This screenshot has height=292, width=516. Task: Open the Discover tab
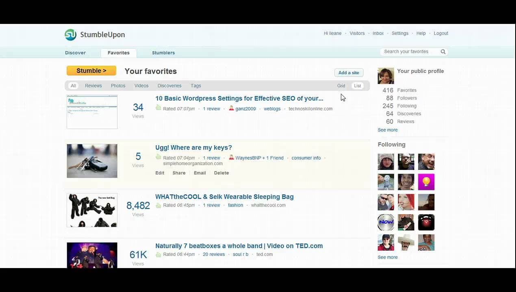click(75, 53)
